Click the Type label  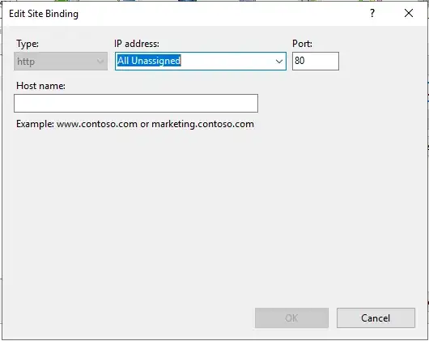[x=28, y=44]
